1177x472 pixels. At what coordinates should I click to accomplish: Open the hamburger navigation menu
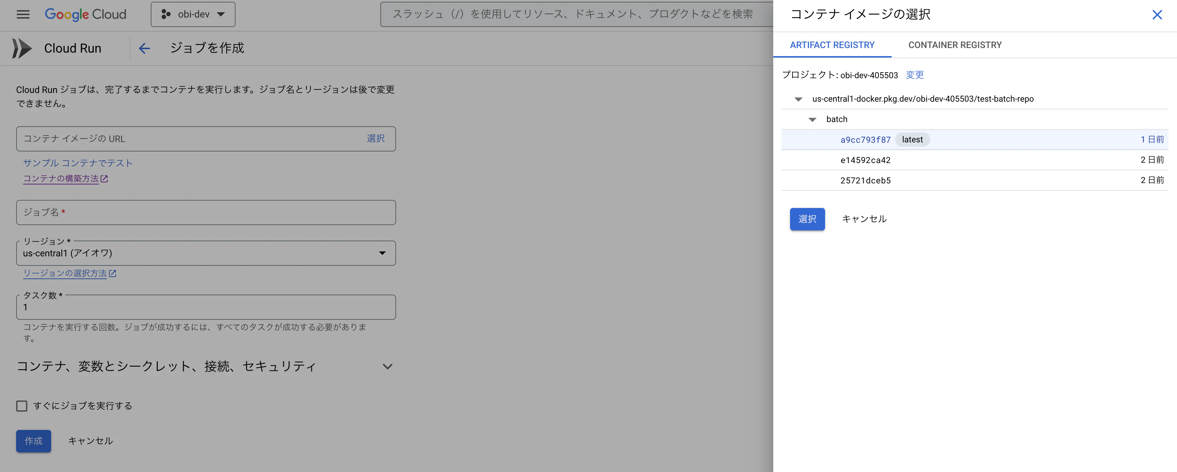[x=23, y=15]
